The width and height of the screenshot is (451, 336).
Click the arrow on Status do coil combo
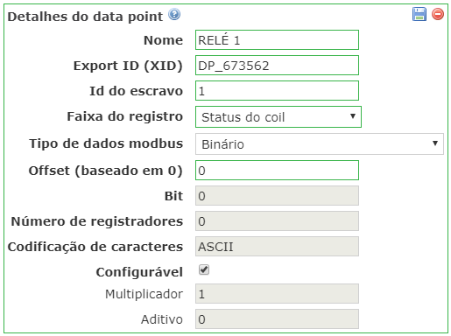pos(353,116)
